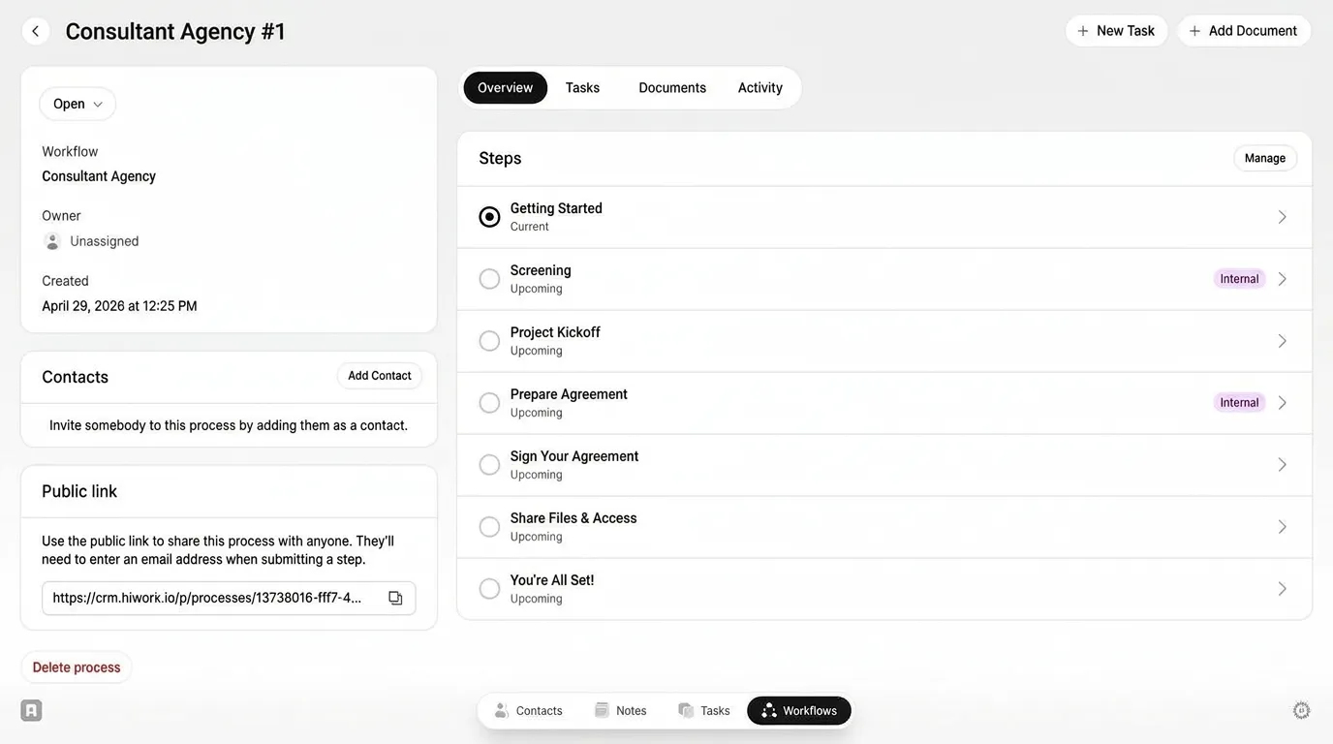The width and height of the screenshot is (1333, 744).
Task: Expand You're All Set! chevron
Action: [1282, 589]
